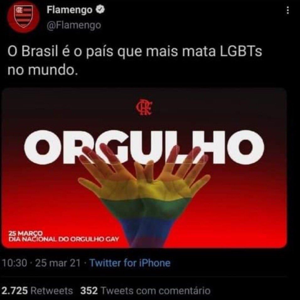Select the tweet text about Brasil
Screen dimensions: 300x300
point(135,61)
